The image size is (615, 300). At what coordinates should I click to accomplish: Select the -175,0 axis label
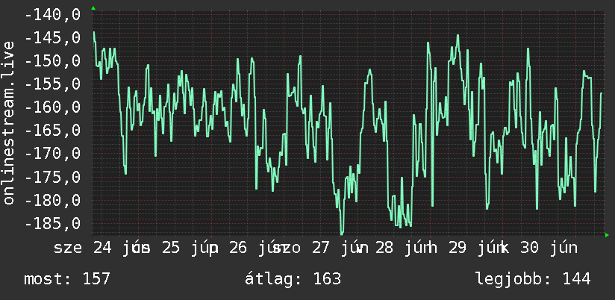tap(52, 178)
